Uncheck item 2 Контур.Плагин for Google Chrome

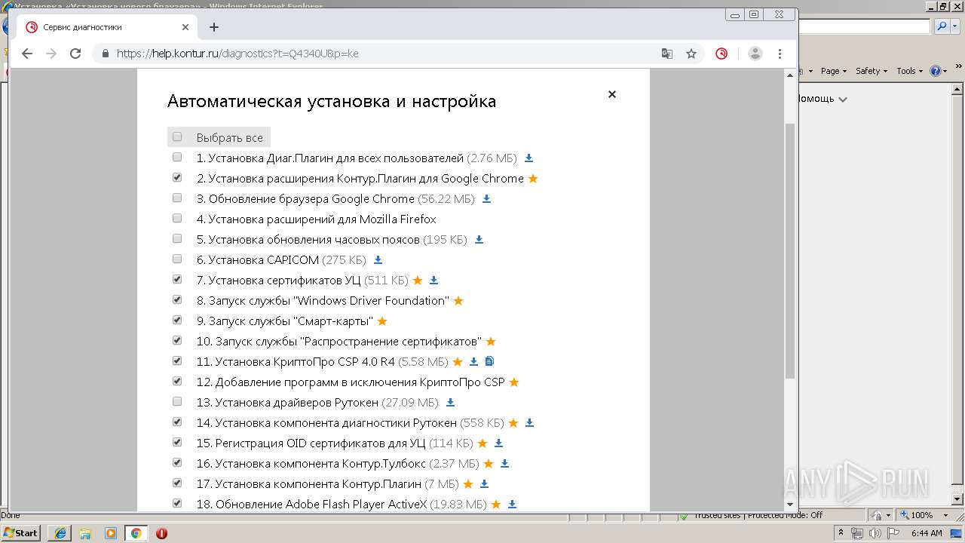tap(177, 178)
